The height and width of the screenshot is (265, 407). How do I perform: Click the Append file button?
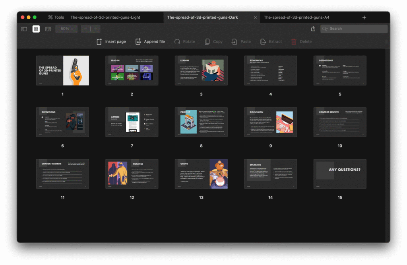(x=150, y=42)
